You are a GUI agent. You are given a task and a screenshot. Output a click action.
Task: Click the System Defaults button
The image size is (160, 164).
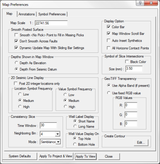(x=20, y=156)
